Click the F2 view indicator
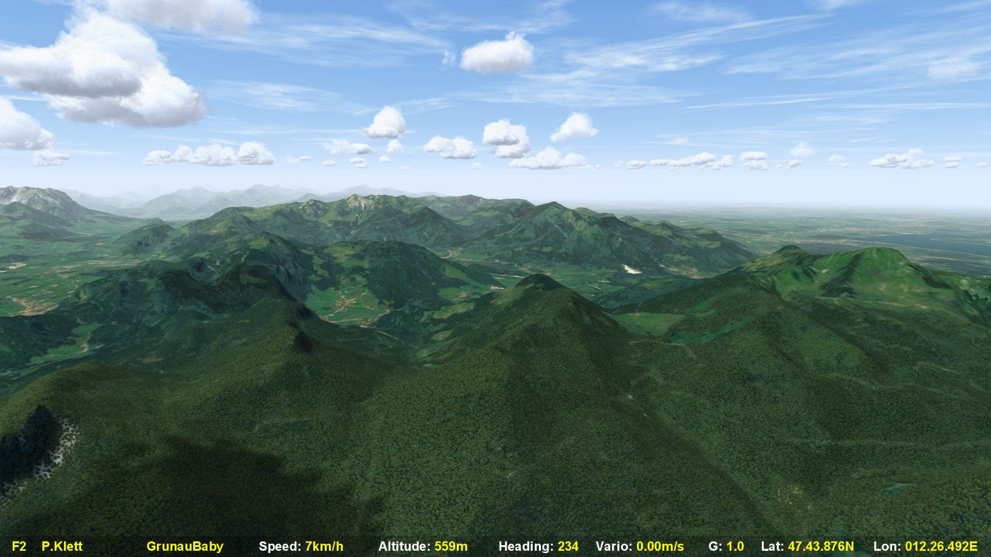Viewport: 991px width, 557px height. (x=19, y=547)
